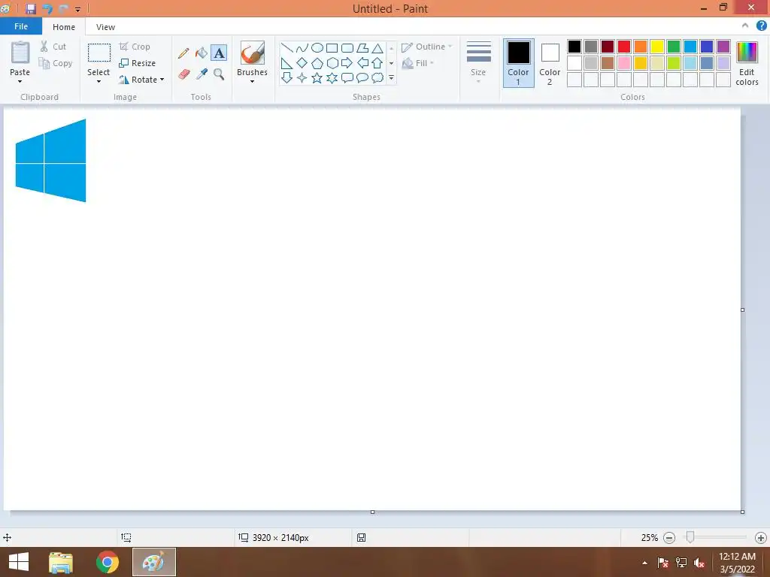Image resolution: width=770 pixels, height=577 pixels.
Task: Pick the pink color swatch
Action: (624, 63)
